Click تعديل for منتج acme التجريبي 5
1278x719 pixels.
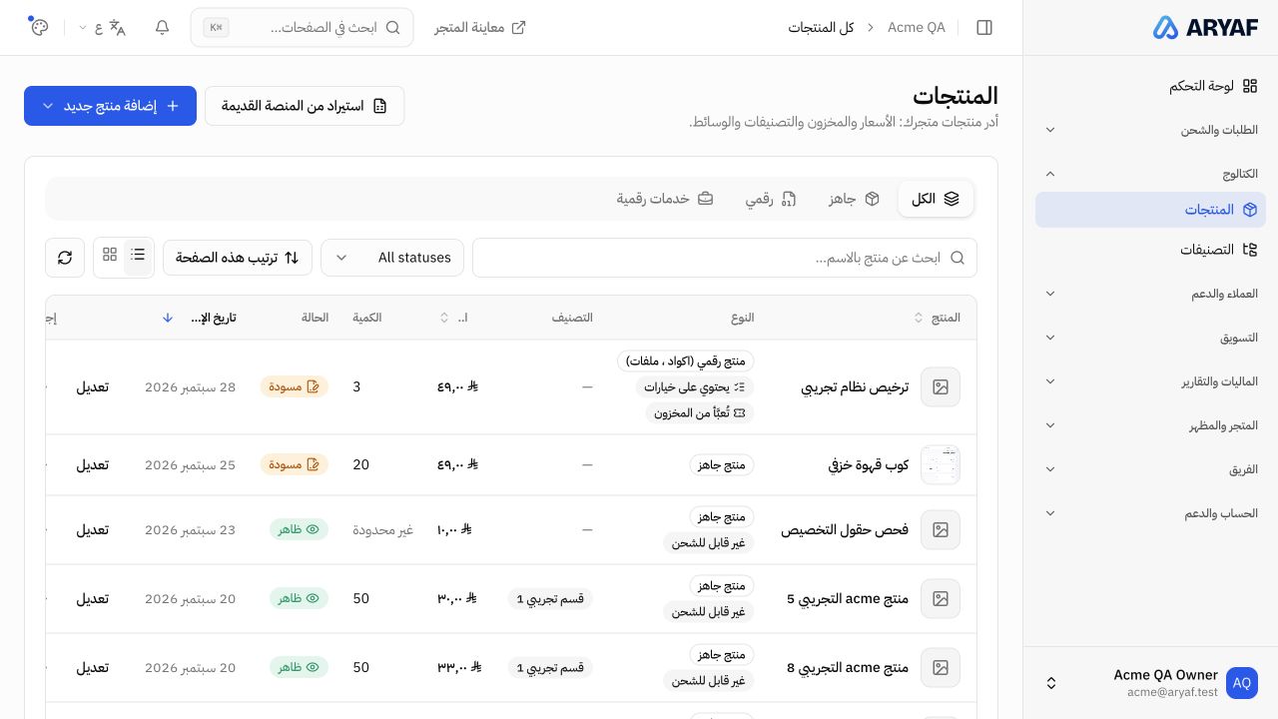(x=93, y=598)
